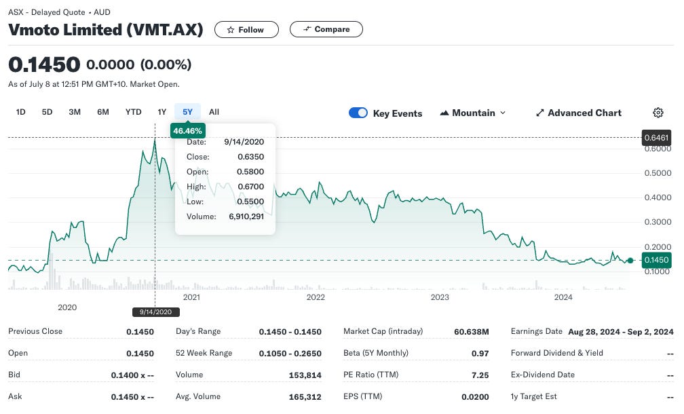This screenshot has width=684, height=414.
Task: Click the Aug 28, 2024 - Sep 2, 2024 value
Action: (621, 332)
